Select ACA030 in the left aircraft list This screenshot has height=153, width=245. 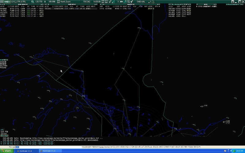coord(3,62)
